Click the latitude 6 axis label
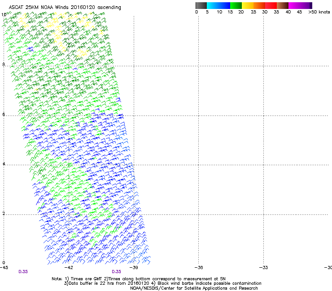The height and width of the screenshot is (291, 332). [4, 114]
